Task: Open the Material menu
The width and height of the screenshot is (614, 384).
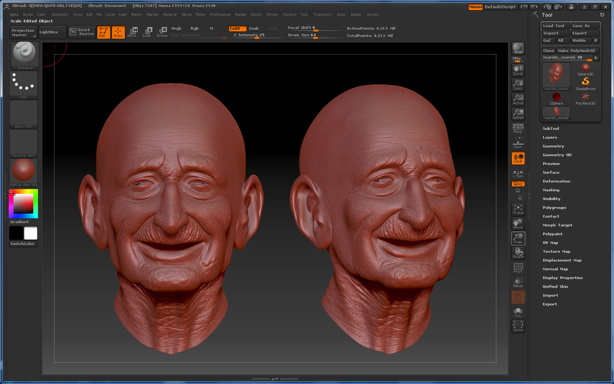Action: [x=170, y=15]
